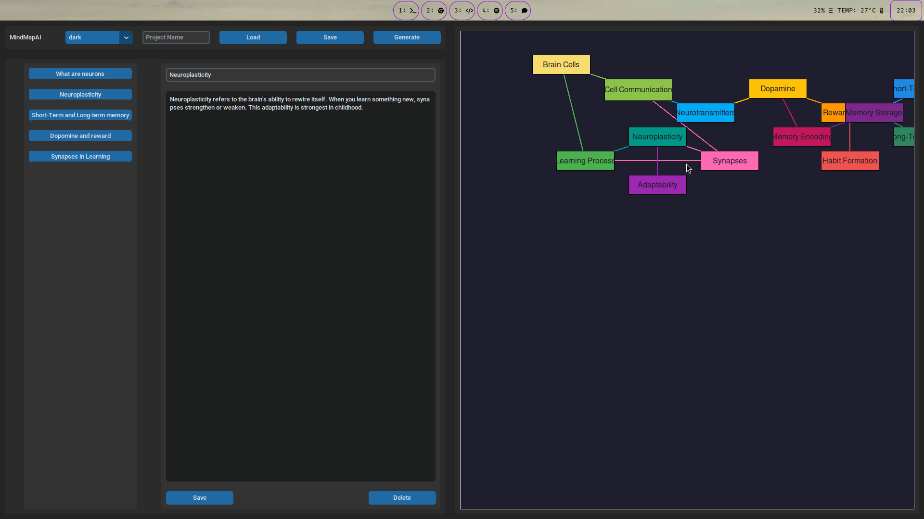
Task: Select the 'What are neurons' note
Action: coord(80,74)
